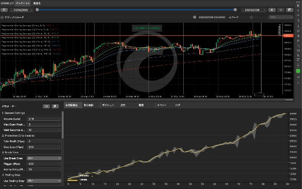Click the Volume (Lots) input field
The width and height of the screenshot is (302, 189).
point(44,119)
